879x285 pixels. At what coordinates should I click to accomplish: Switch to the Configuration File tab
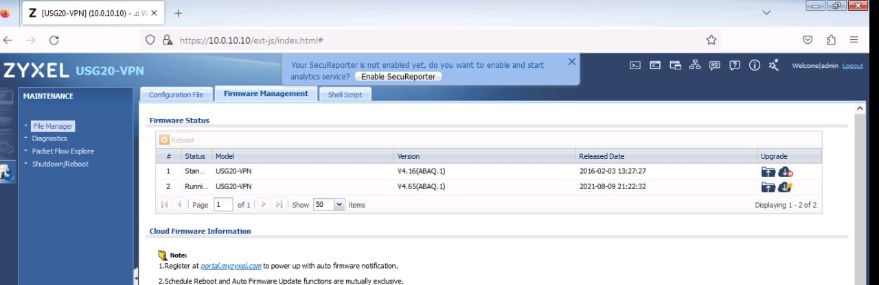(176, 95)
